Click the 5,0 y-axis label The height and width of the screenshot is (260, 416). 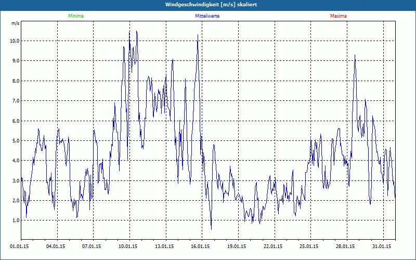[x=16, y=141]
